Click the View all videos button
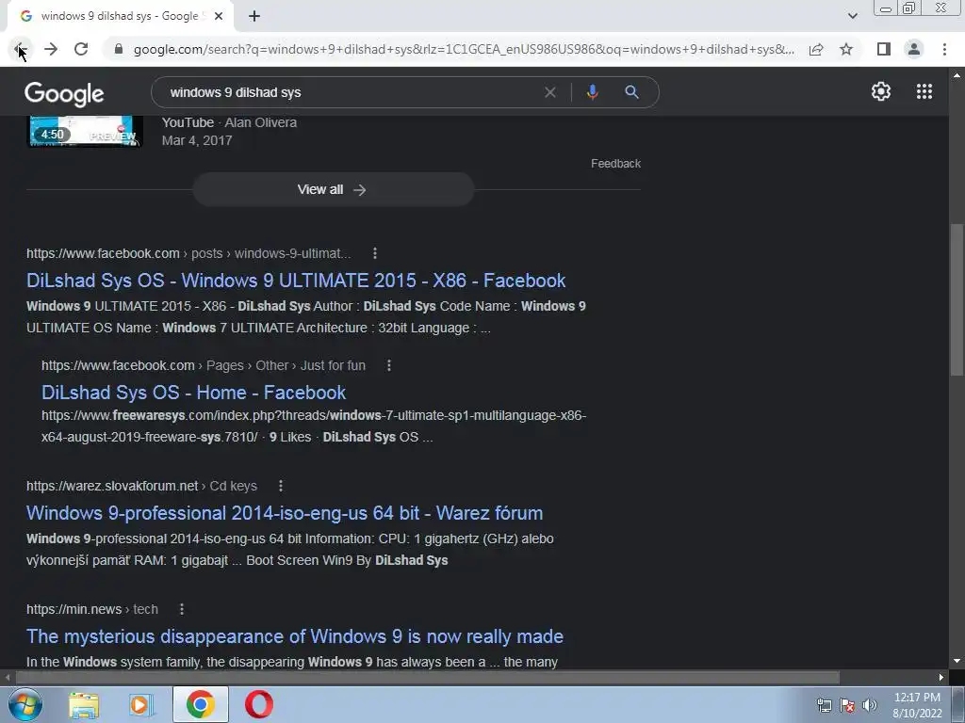Screen dimensions: 965x723 click(x=333, y=189)
